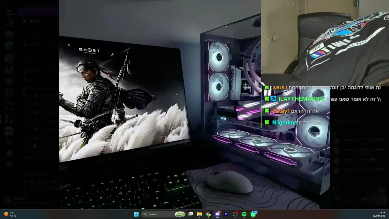This screenshot has height=219, width=389.
Task: Open the 30°C weather widget
Action: 10,214
